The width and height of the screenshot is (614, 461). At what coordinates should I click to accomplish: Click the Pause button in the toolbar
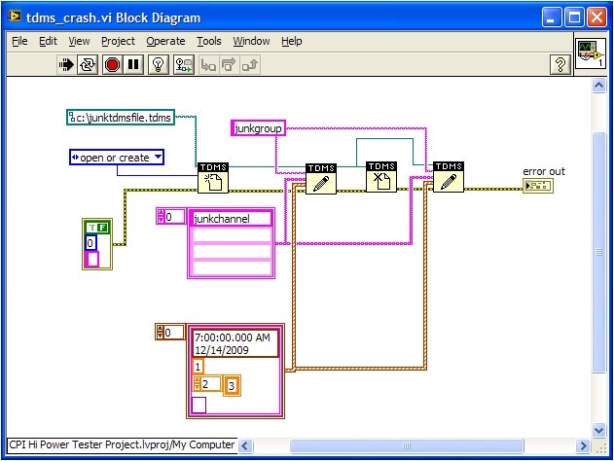[133, 64]
